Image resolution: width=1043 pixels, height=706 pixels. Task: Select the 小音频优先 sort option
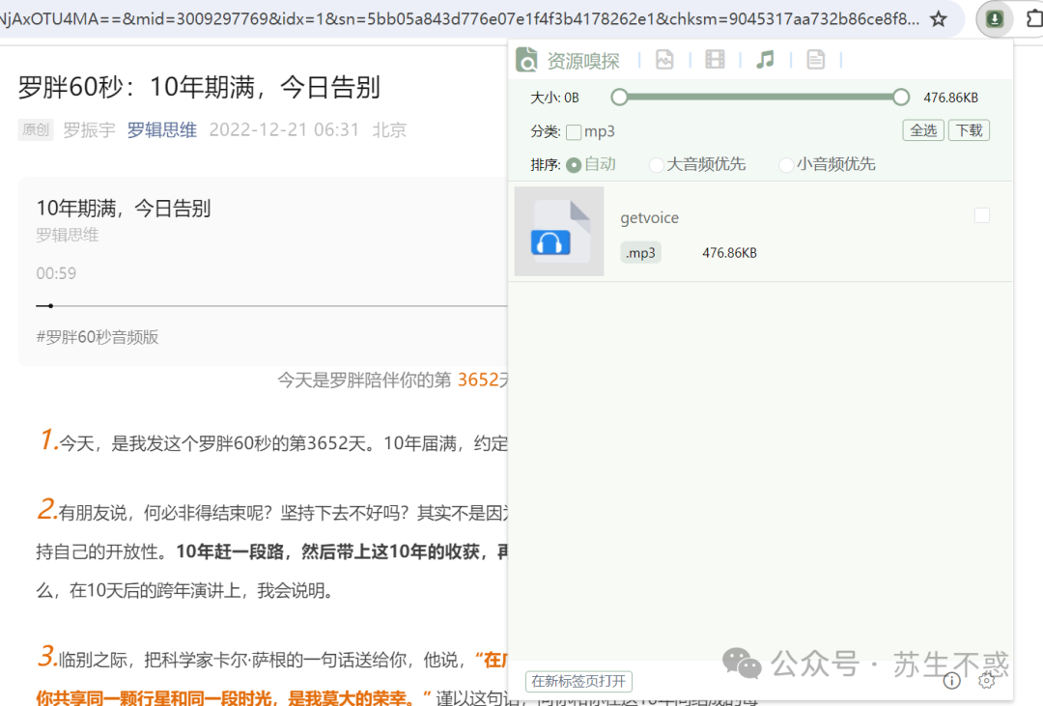click(786, 165)
